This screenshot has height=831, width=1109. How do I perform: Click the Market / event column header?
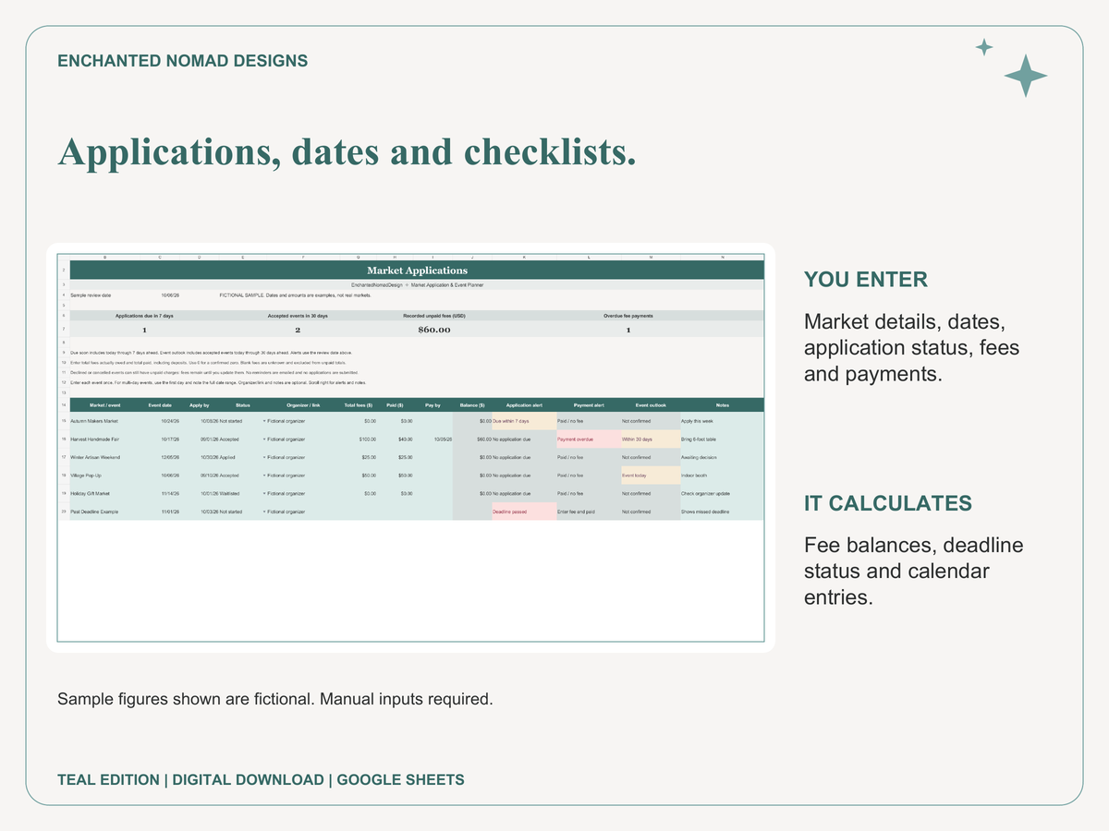[x=104, y=404]
